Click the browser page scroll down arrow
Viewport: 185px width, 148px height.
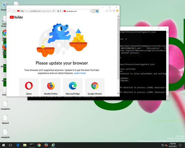click(x=118, y=94)
